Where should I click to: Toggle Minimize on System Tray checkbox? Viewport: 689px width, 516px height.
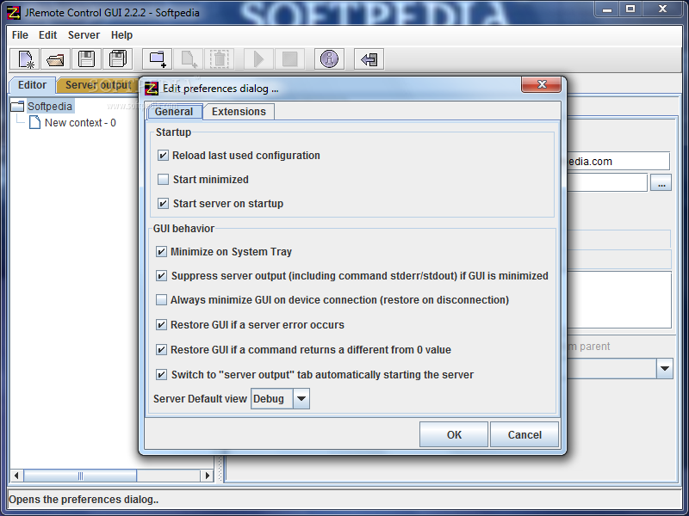161,251
